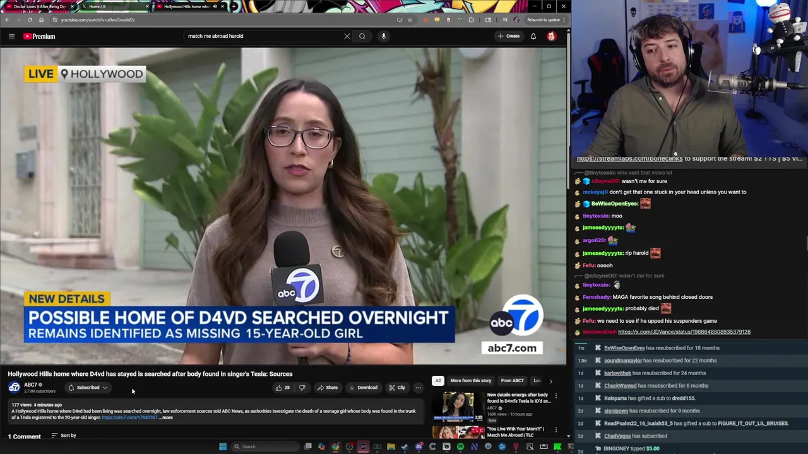
Task: Run search with the magnifier button
Action: pos(362,36)
